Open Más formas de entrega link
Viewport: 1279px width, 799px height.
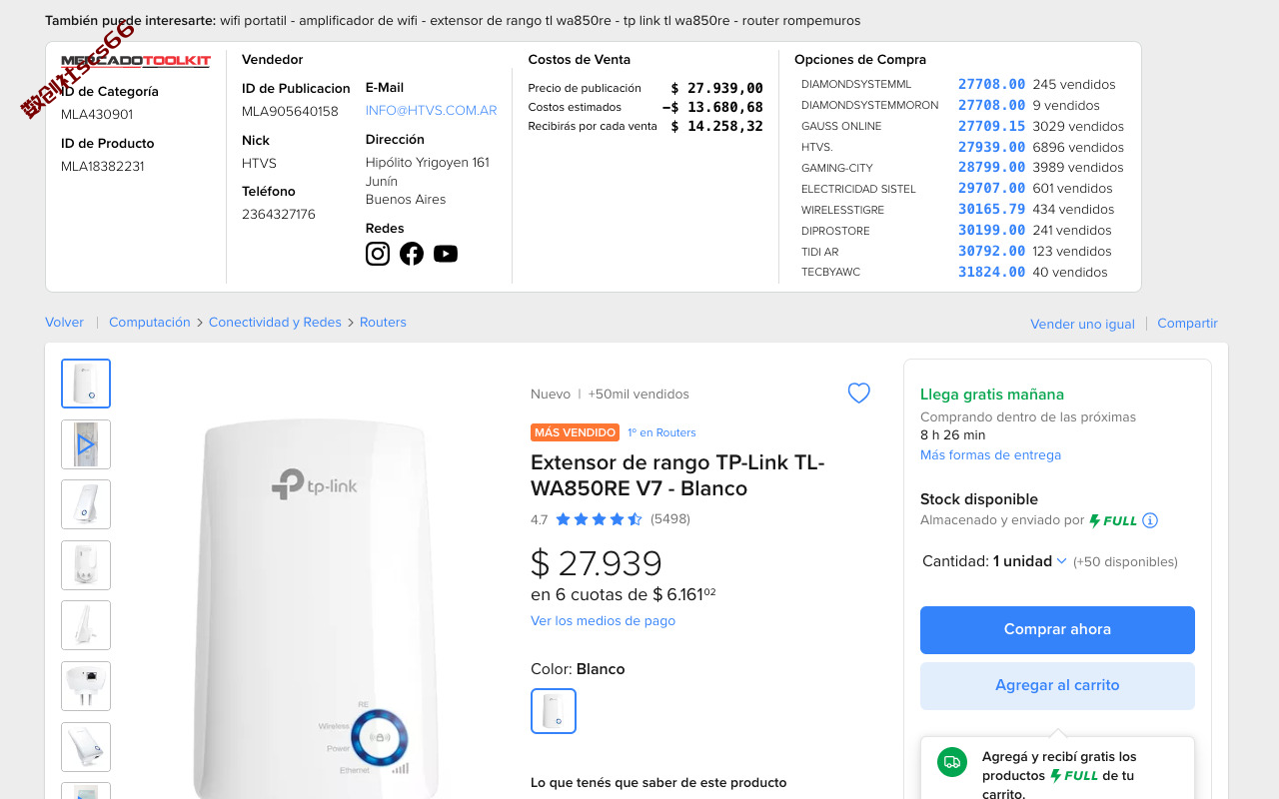[990, 455]
